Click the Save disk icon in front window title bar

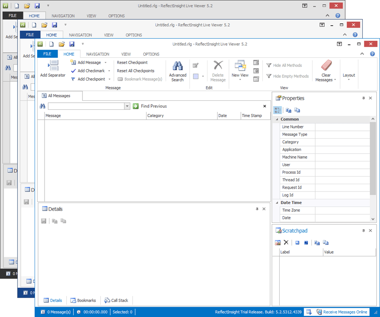(x=72, y=44)
